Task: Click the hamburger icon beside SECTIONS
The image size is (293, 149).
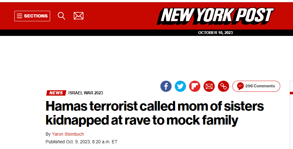Action: click(19, 16)
